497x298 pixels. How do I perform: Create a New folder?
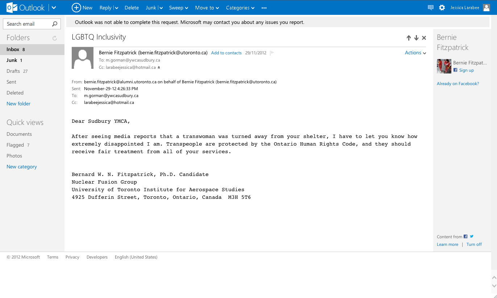(18, 104)
